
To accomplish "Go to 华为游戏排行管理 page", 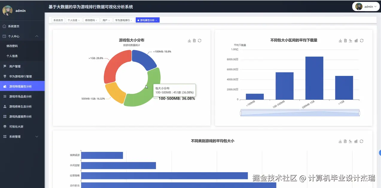I will (x=22, y=76).
